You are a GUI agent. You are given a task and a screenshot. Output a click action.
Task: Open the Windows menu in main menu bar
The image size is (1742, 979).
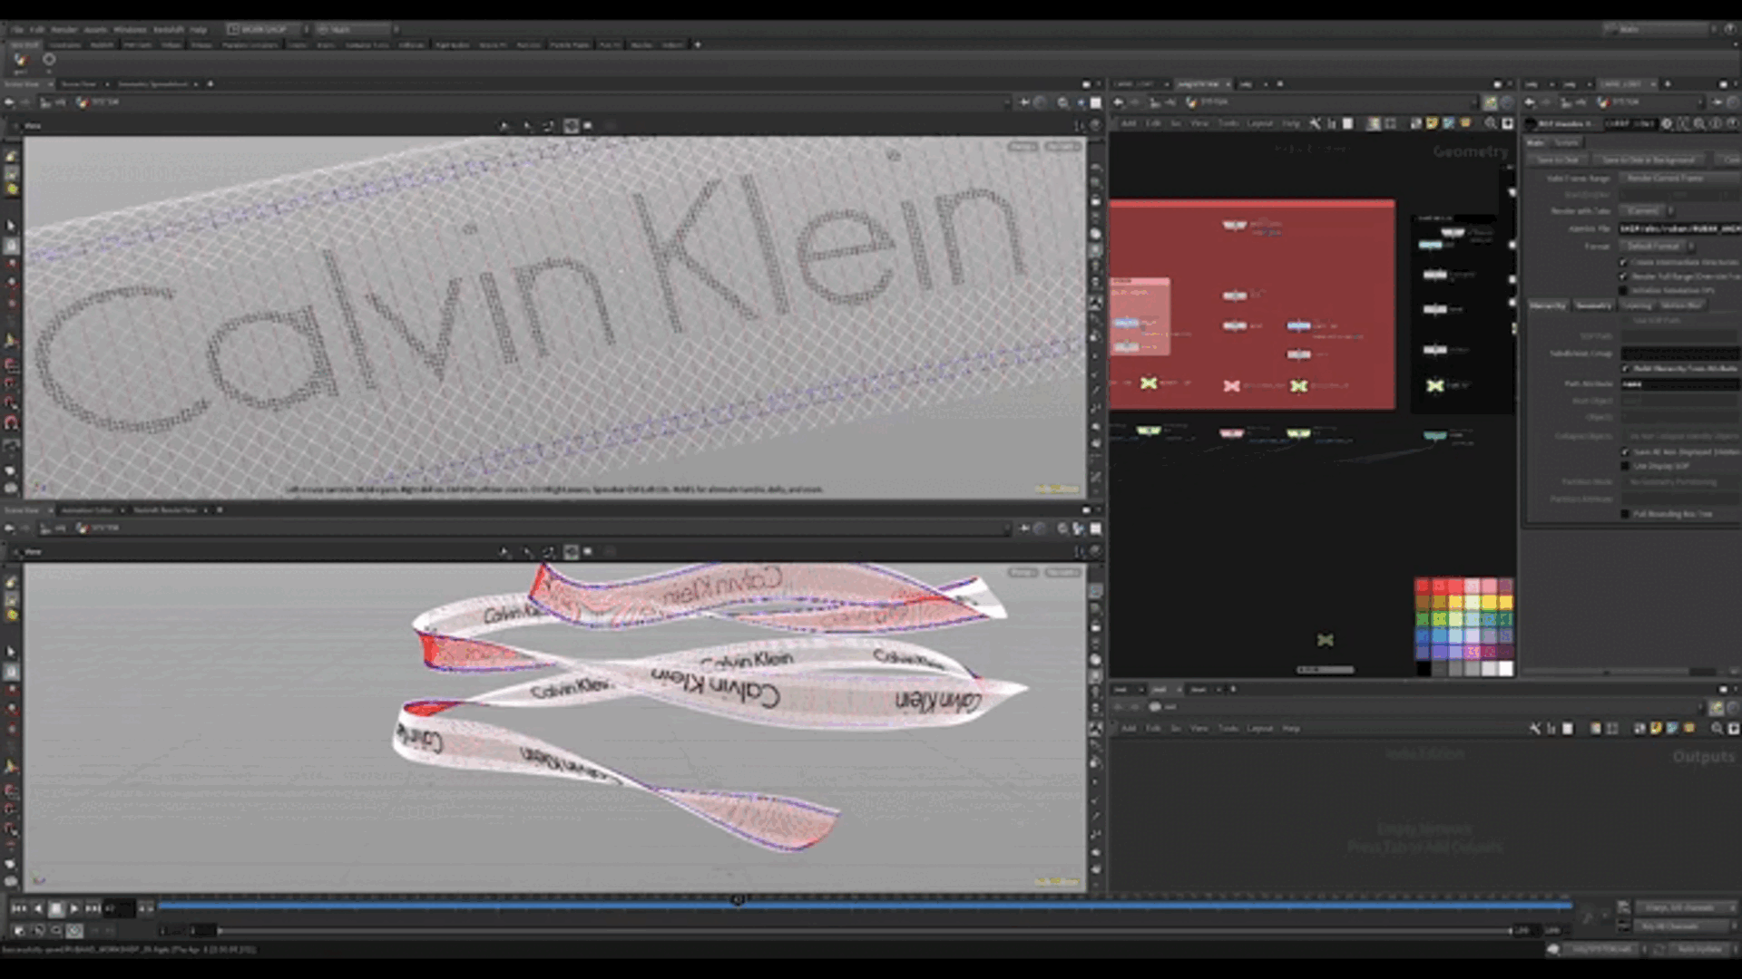[x=130, y=29]
